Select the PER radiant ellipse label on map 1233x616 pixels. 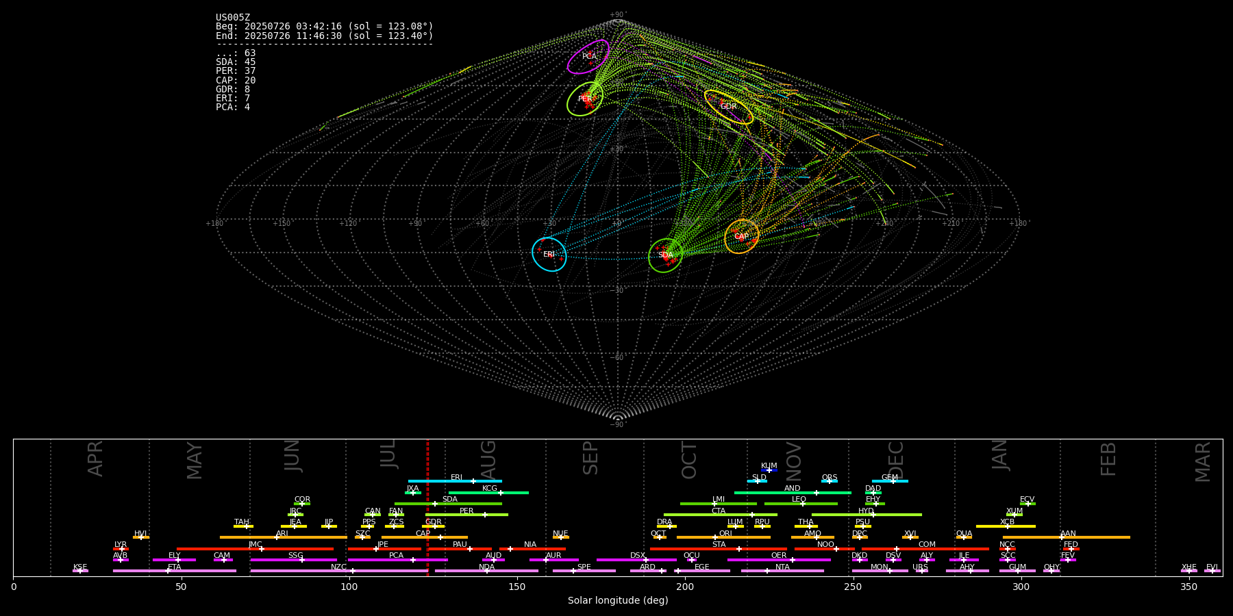(585, 99)
